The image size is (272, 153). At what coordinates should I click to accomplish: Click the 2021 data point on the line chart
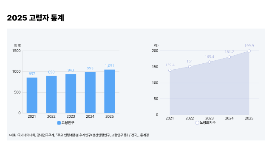[x=170, y=70]
